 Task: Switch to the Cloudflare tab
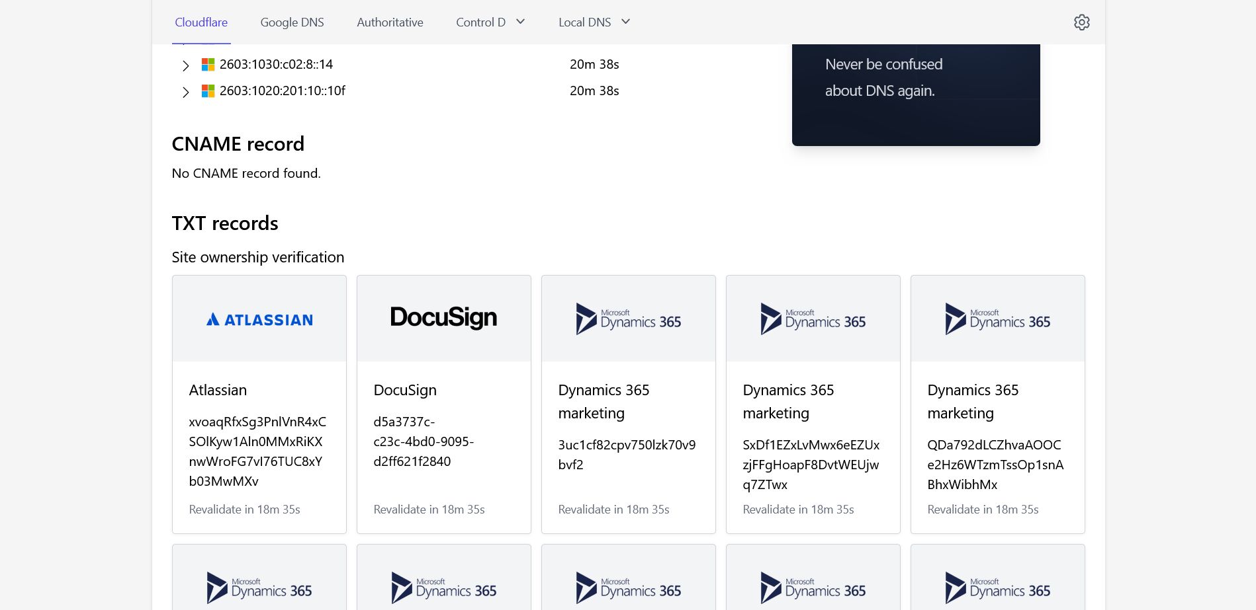(201, 22)
